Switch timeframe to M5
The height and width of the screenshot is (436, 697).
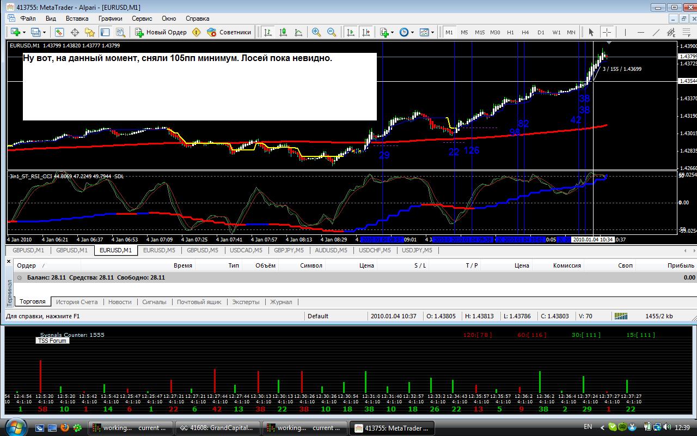[464, 32]
